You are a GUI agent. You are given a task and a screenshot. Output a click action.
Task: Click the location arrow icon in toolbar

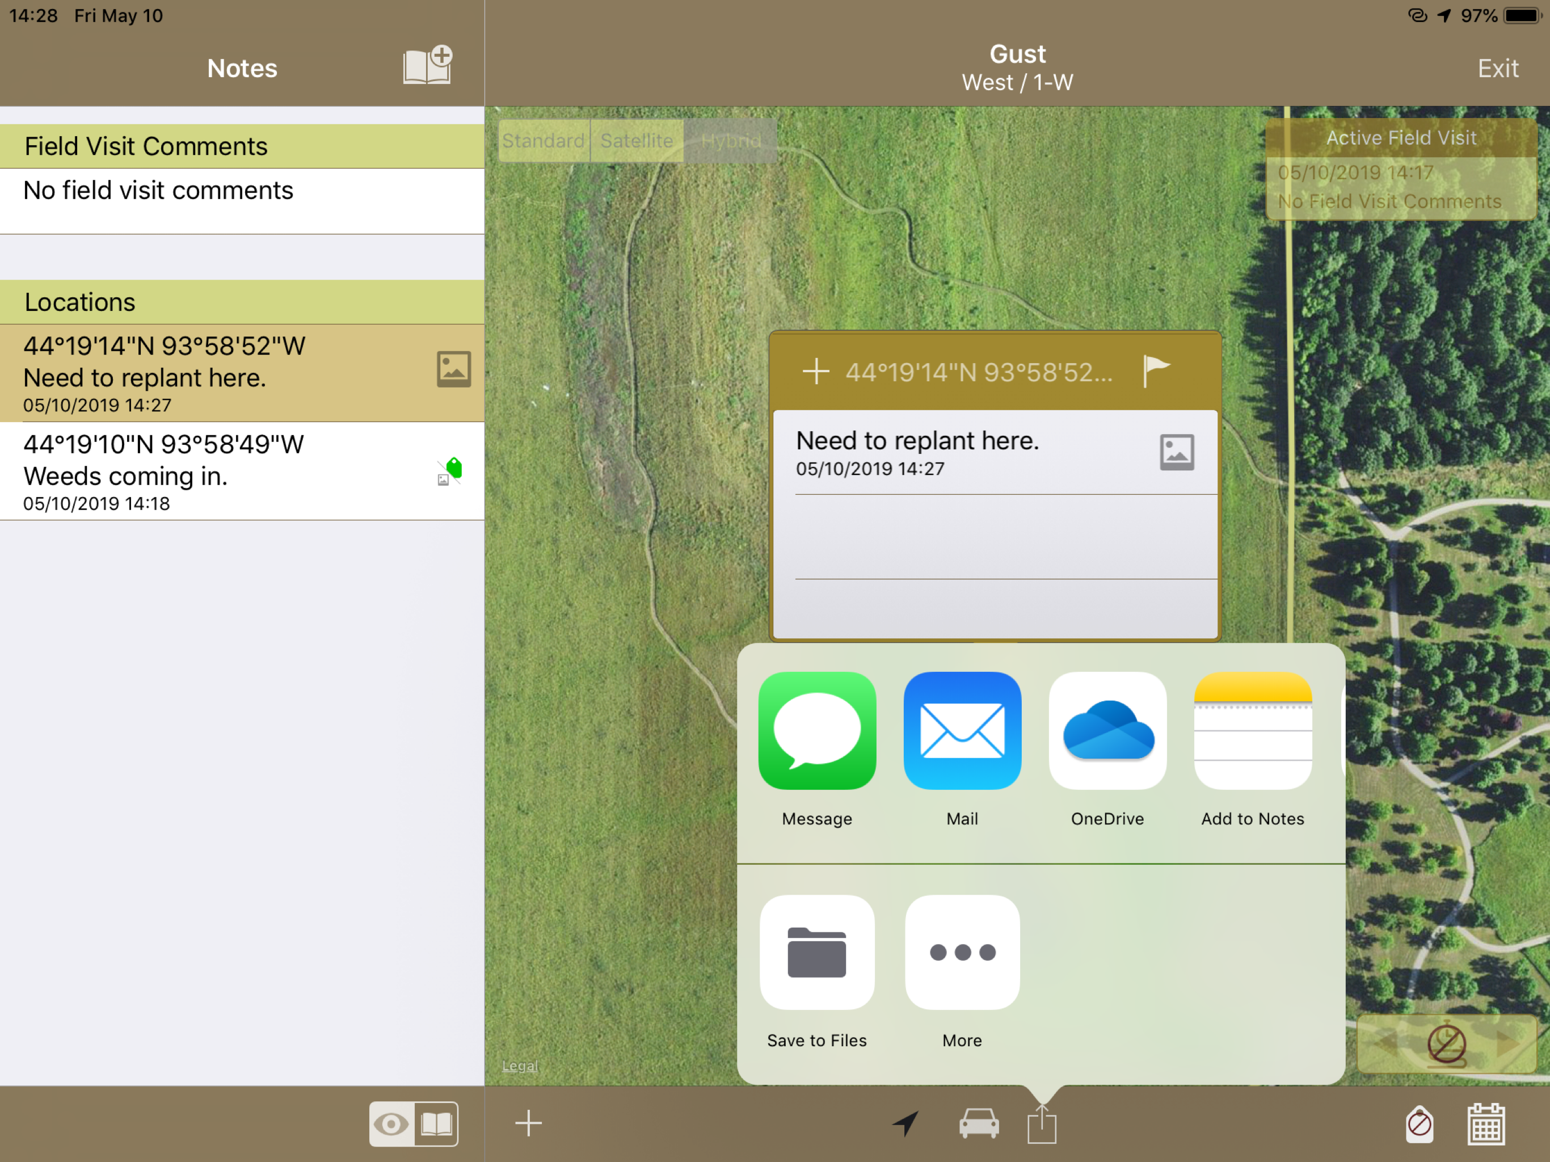click(905, 1123)
